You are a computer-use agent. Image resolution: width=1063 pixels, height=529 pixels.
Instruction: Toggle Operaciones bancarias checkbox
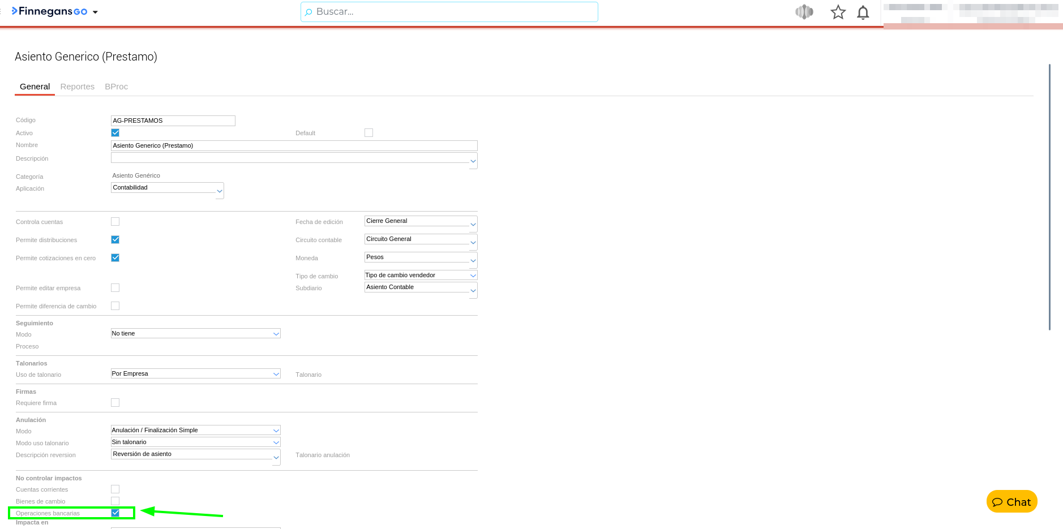pos(115,513)
